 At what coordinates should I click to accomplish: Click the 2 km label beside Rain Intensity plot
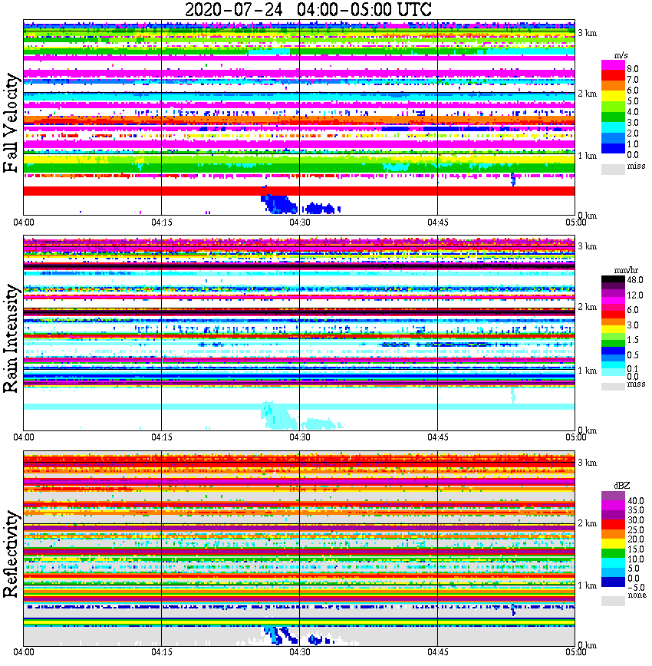point(587,307)
